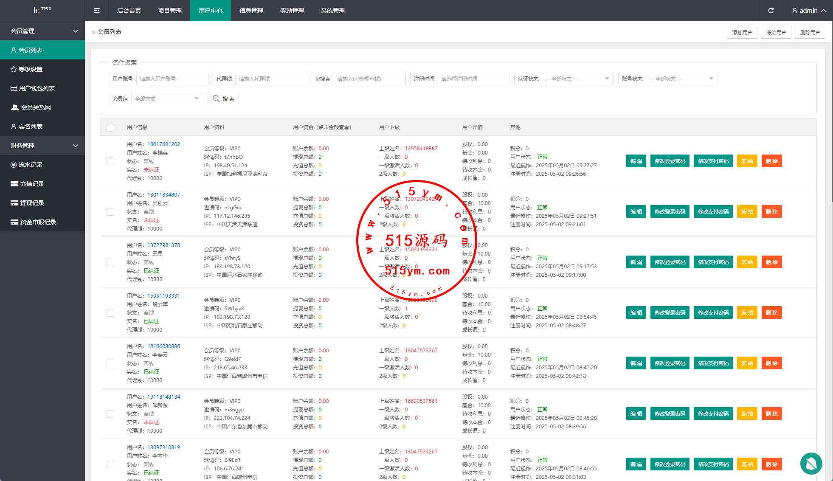Click 冻结 for user 13011334807
This screenshot has width=833, height=481.
747,212
